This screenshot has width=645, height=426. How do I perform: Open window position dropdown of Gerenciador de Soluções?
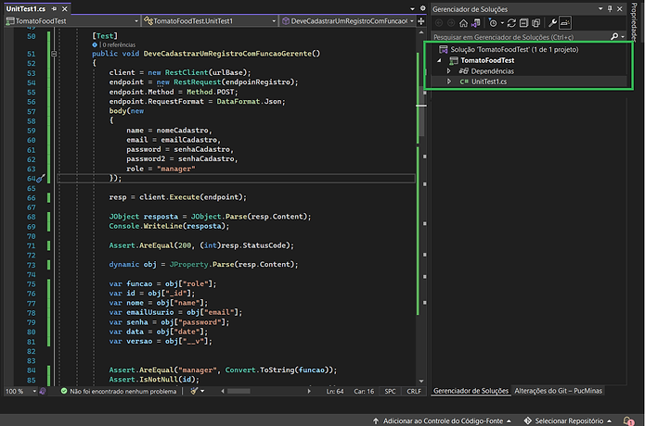point(600,8)
